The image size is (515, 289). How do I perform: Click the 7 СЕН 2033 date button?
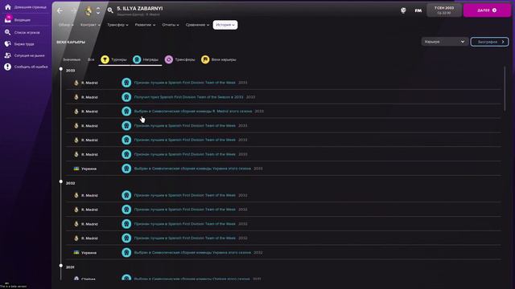(x=444, y=10)
